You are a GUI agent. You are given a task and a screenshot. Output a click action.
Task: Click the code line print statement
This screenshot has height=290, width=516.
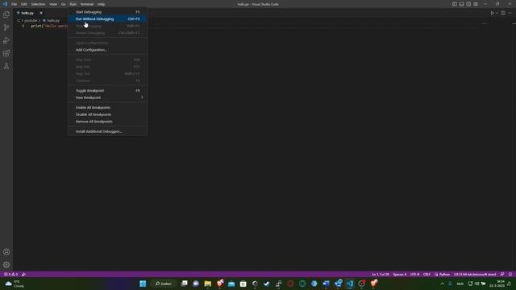[x=49, y=26]
